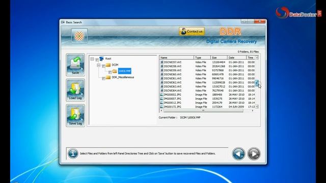Viewport: 326px width, 183px height.
Task: Click the '0 Folders, 81 Files' count
Action: (248, 51)
